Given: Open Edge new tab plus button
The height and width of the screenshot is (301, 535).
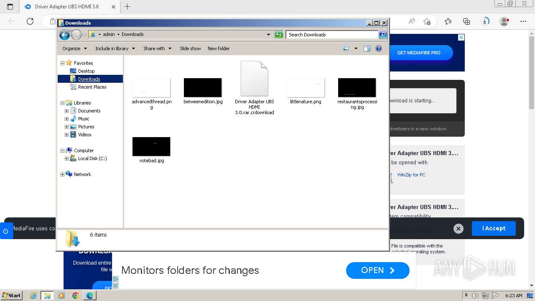Looking at the screenshot, I should 127,6.
